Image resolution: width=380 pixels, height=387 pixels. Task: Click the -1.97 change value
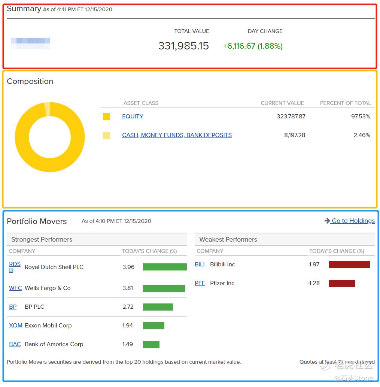[x=313, y=264]
